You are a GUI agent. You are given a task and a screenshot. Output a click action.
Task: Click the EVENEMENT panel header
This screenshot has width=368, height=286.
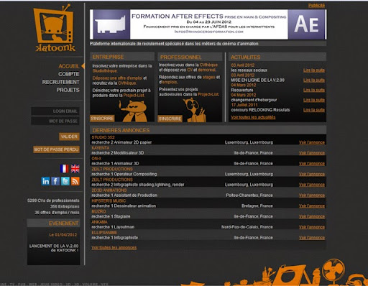[53, 223]
